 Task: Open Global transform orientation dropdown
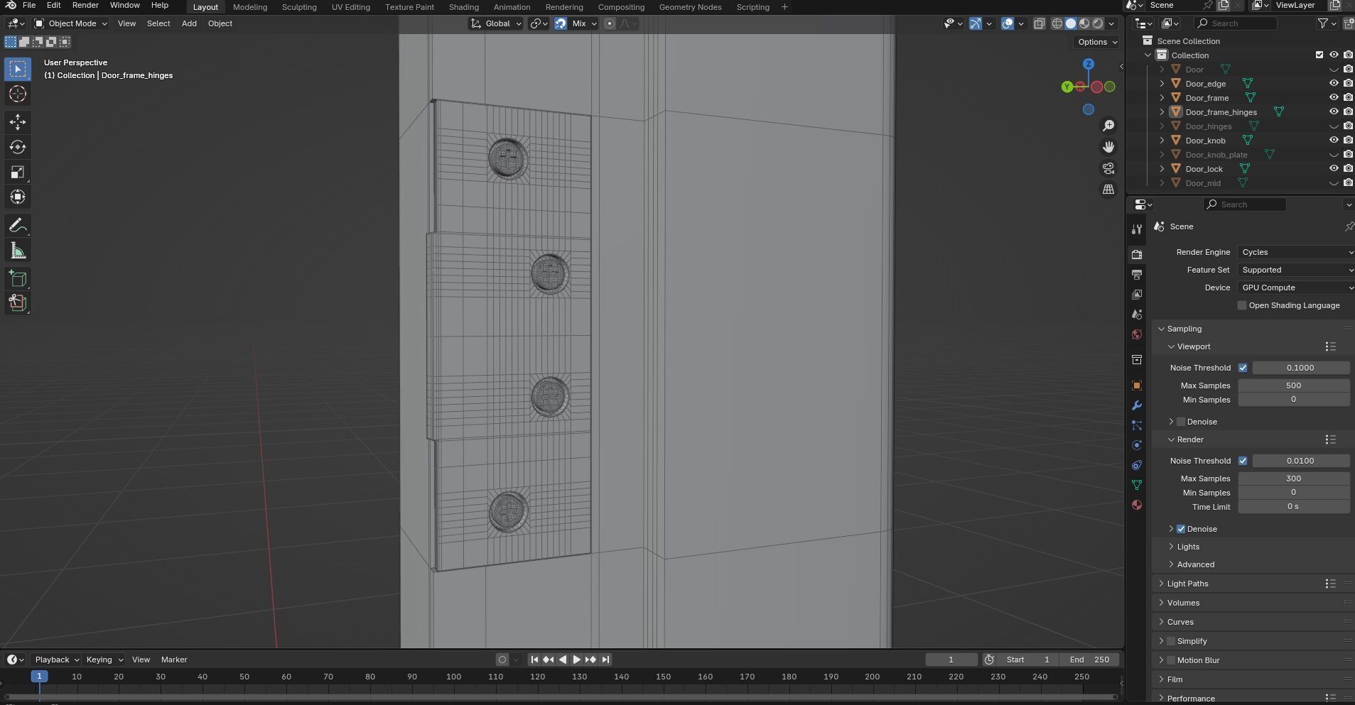click(496, 23)
